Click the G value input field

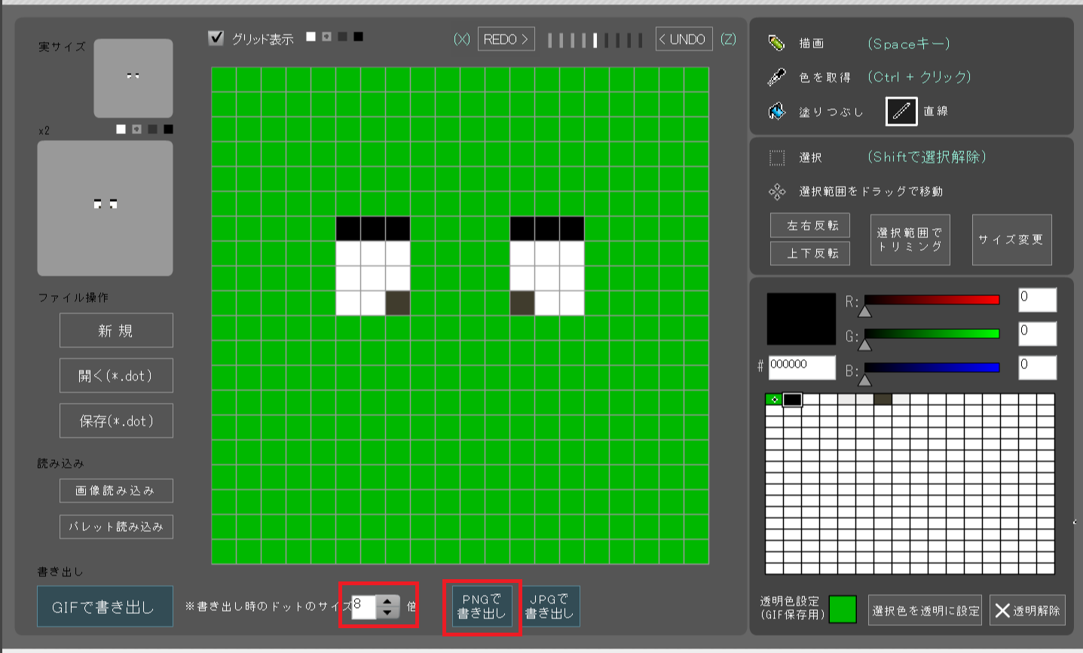(x=1037, y=334)
